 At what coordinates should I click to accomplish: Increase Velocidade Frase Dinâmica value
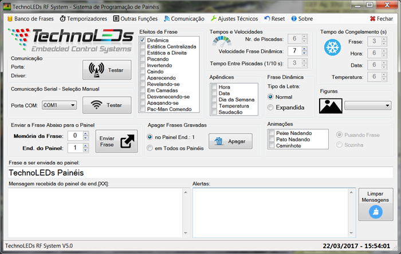(304, 49)
